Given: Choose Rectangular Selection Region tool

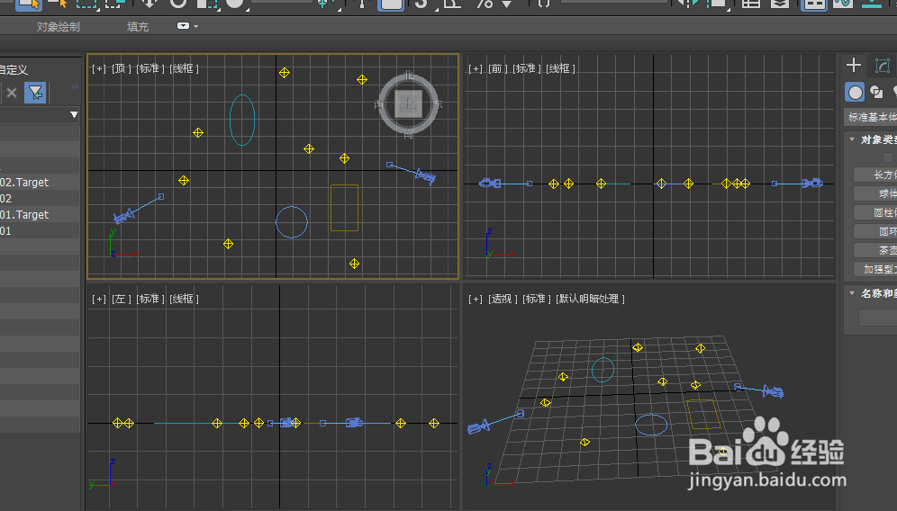Looking at the screenshot, I should 87,4.
